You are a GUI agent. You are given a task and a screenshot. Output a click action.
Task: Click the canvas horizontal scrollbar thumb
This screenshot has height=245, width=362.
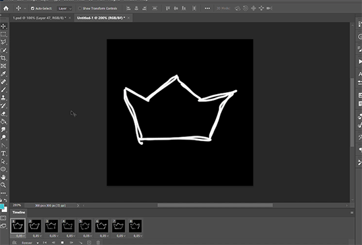click(215, 205)
